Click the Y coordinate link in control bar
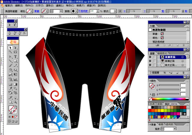Image resolution: width=192 pixels, height=135 pixels. pyautogui.click(x=145, y=11)
